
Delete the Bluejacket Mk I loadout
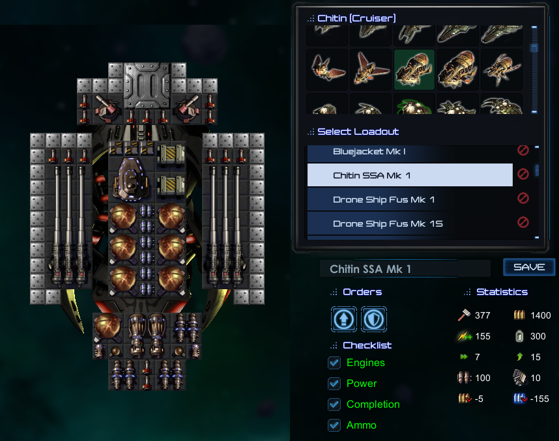[523, 150]
